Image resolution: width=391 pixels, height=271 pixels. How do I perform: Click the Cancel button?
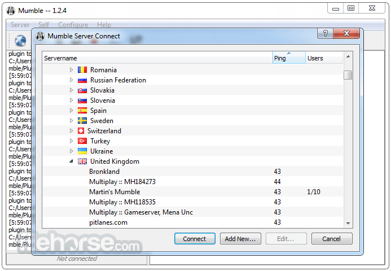click(x=332, y=239)
